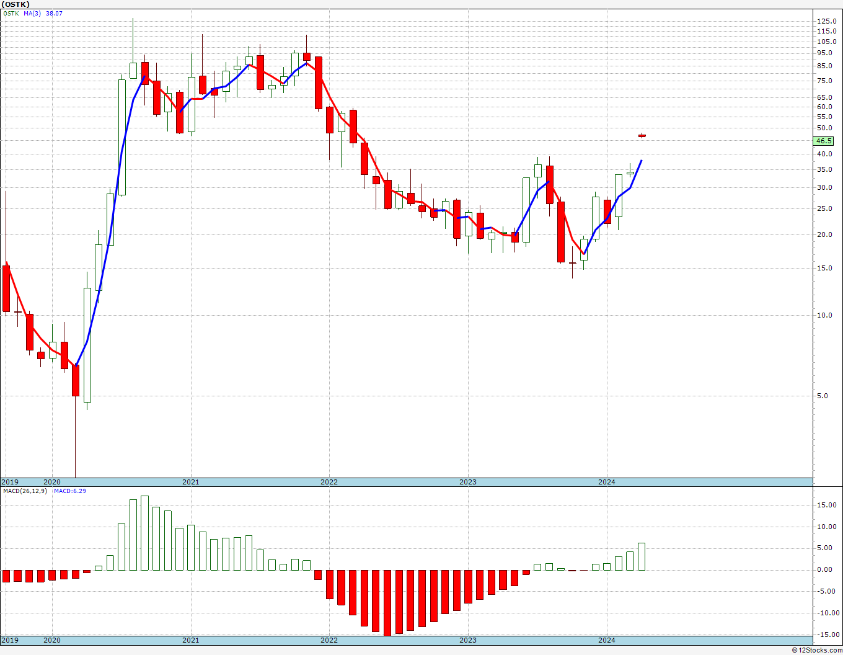This screenshot has height=655, width=843.
Task: Select 2022 on the price chart time axis
Action: tap(329, 482)
